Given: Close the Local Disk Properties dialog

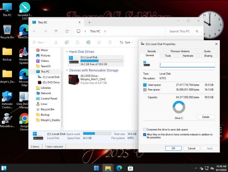Looking at the screenshot, I should point(216,44).
